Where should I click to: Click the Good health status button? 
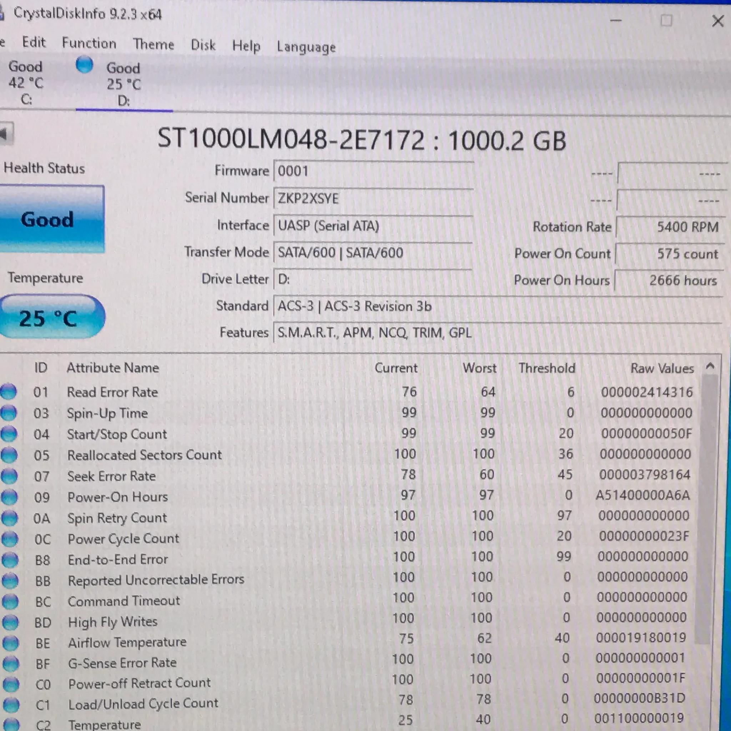(x=51, y=219)
